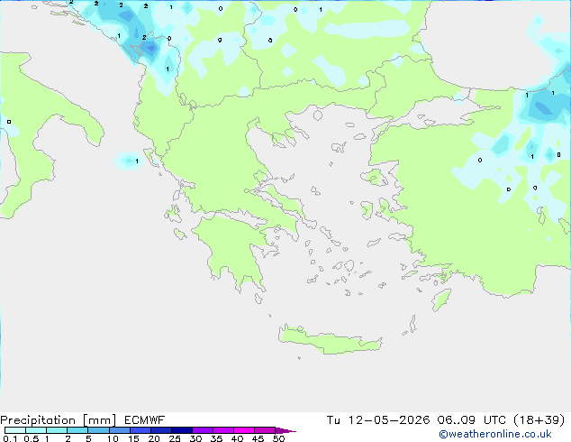
Task: Pick the 5–10 mm legend swatch
Action: coord(98,430)
